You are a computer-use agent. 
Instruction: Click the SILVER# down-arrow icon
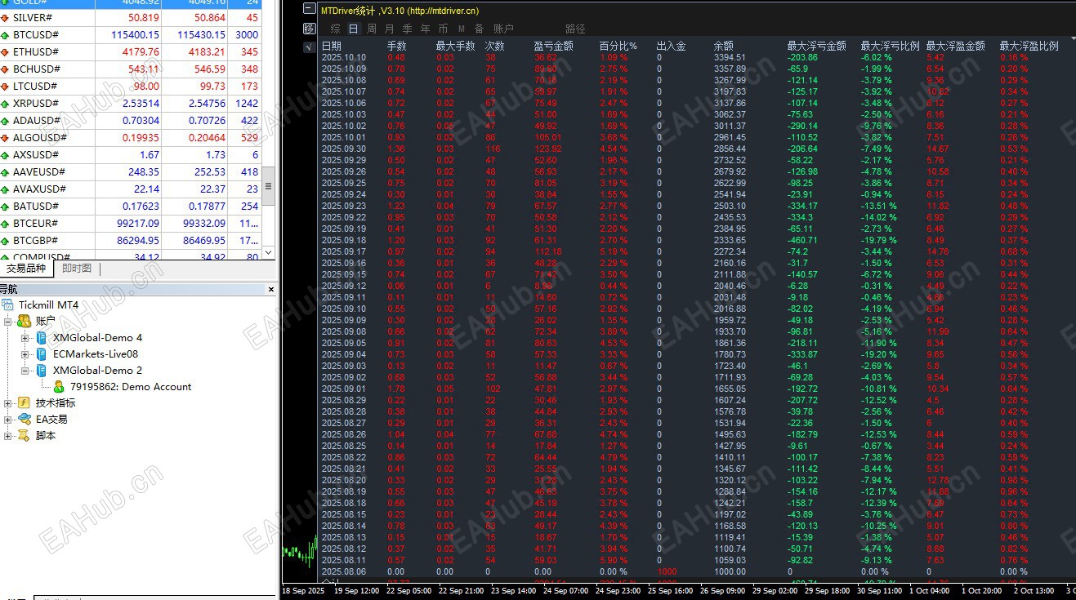[x=6, y=18]
